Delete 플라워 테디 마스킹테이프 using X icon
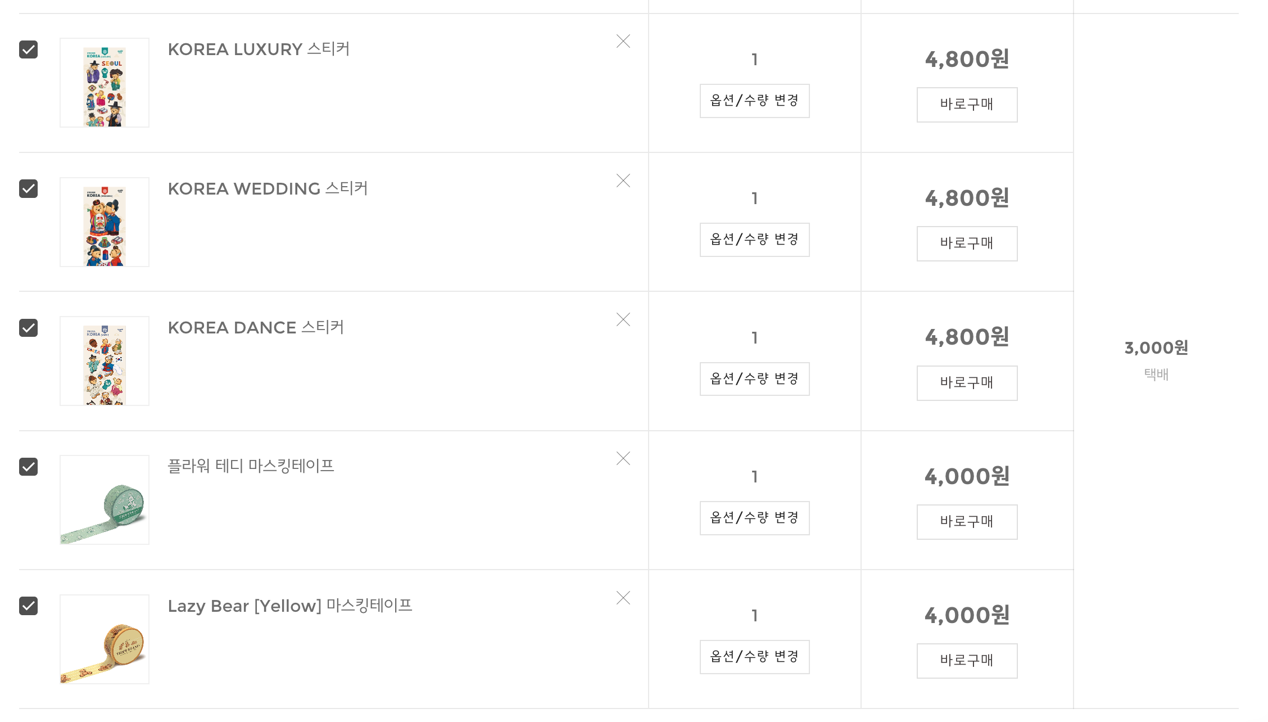The width and height of the screenshot is (1268, 722). pos(623,458)
